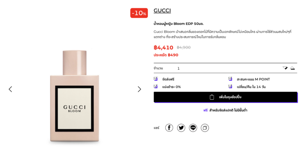The image size is (305, 154).
Task: Show previous product image arrow
Action: 10,89
